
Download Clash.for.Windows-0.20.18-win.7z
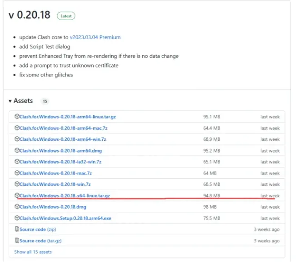pyautogui.click(x=55, y=185)
